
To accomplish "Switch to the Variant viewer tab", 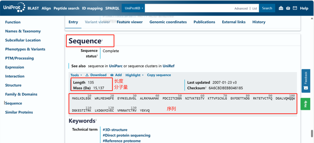I will pos(97,22).
